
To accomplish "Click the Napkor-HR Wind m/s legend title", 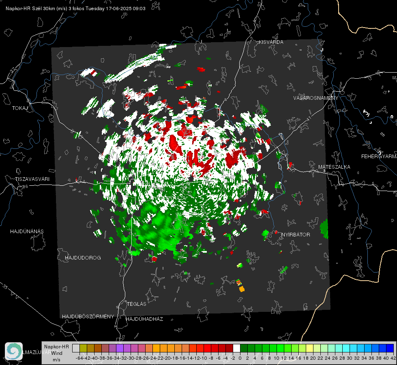I will pos(56,353).
